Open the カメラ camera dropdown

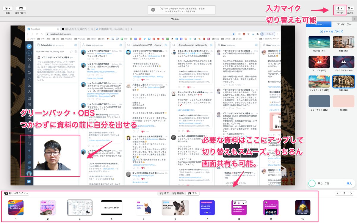click(350, 9)
